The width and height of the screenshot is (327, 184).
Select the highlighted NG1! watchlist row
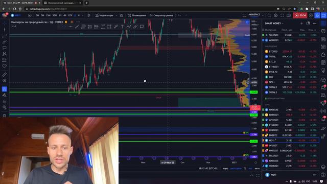pos(291,141)
